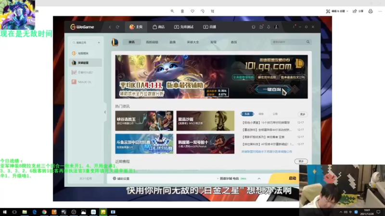
Task: Open the 排位黑科技 news item
Action: tap(268, 144)
